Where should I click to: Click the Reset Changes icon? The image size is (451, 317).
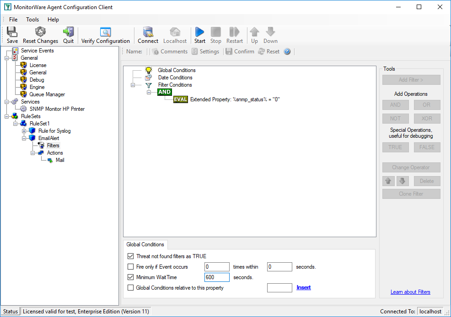click(40, 32)
